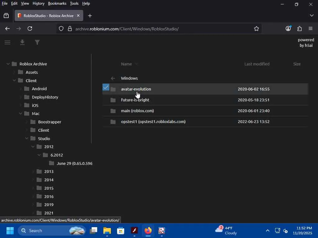Select 2016 in the tree

point(49,196)
